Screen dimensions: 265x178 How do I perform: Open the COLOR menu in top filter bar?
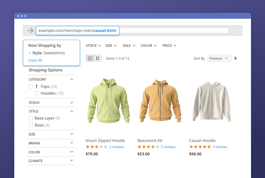tap(149, 46)
